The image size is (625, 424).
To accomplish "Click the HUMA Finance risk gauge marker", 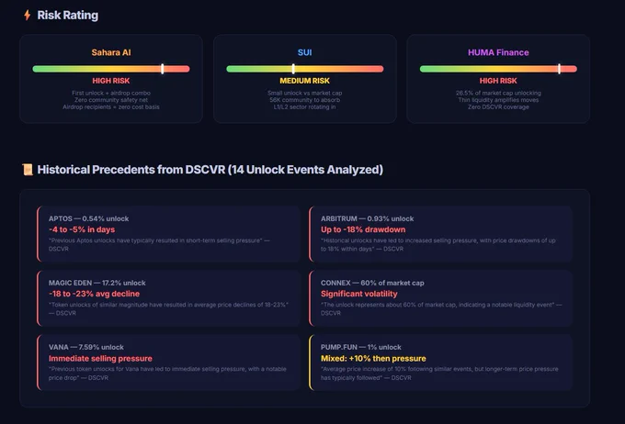I will tap(559, 69).
